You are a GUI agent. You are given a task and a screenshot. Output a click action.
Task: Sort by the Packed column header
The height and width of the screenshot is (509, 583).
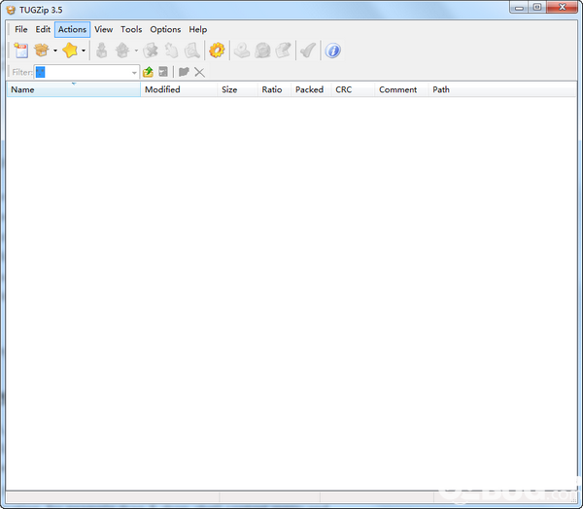tap(311, 89)
